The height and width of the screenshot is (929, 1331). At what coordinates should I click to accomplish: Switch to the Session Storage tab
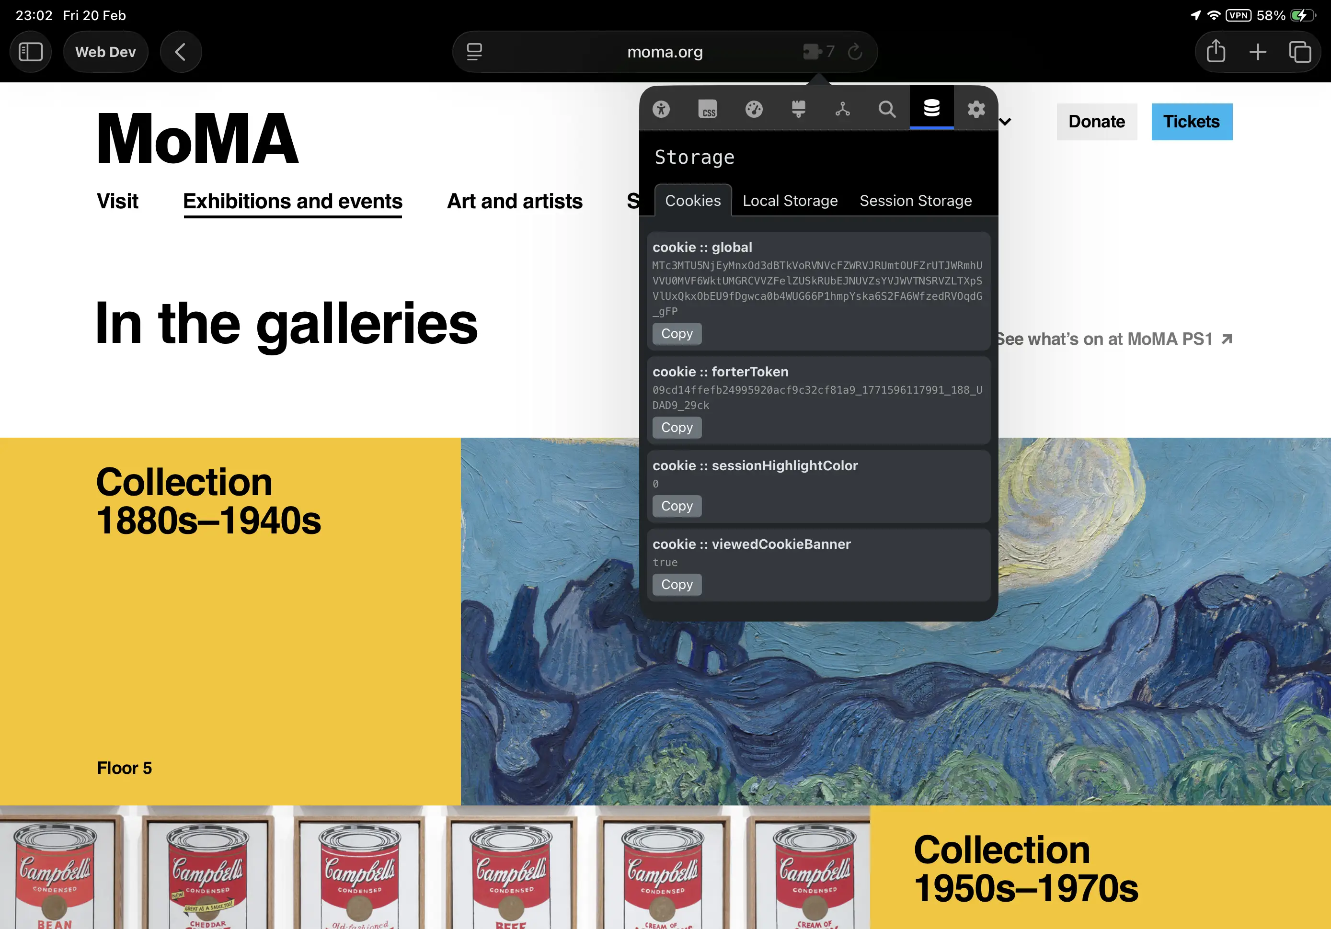(x=915, y=201)
